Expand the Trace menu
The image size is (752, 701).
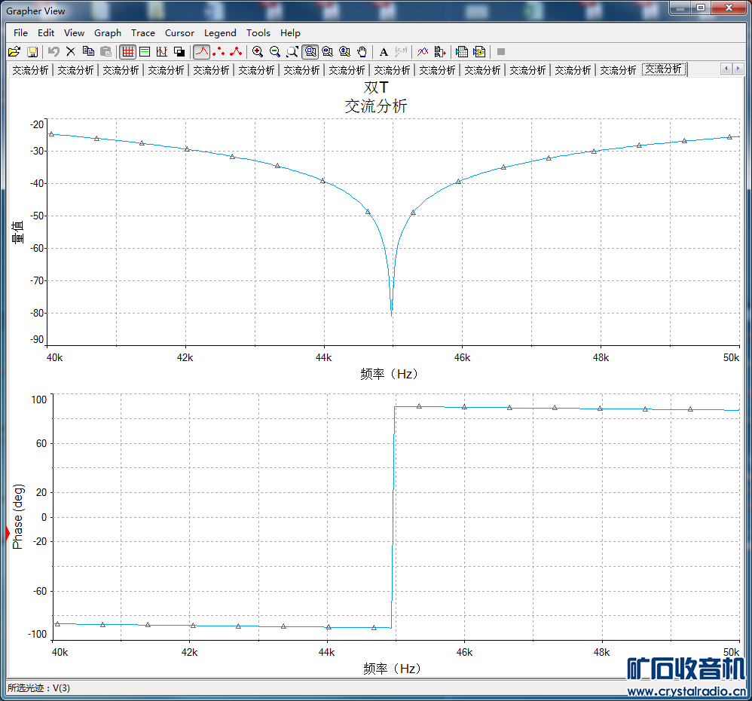click(x=143, y=33)
